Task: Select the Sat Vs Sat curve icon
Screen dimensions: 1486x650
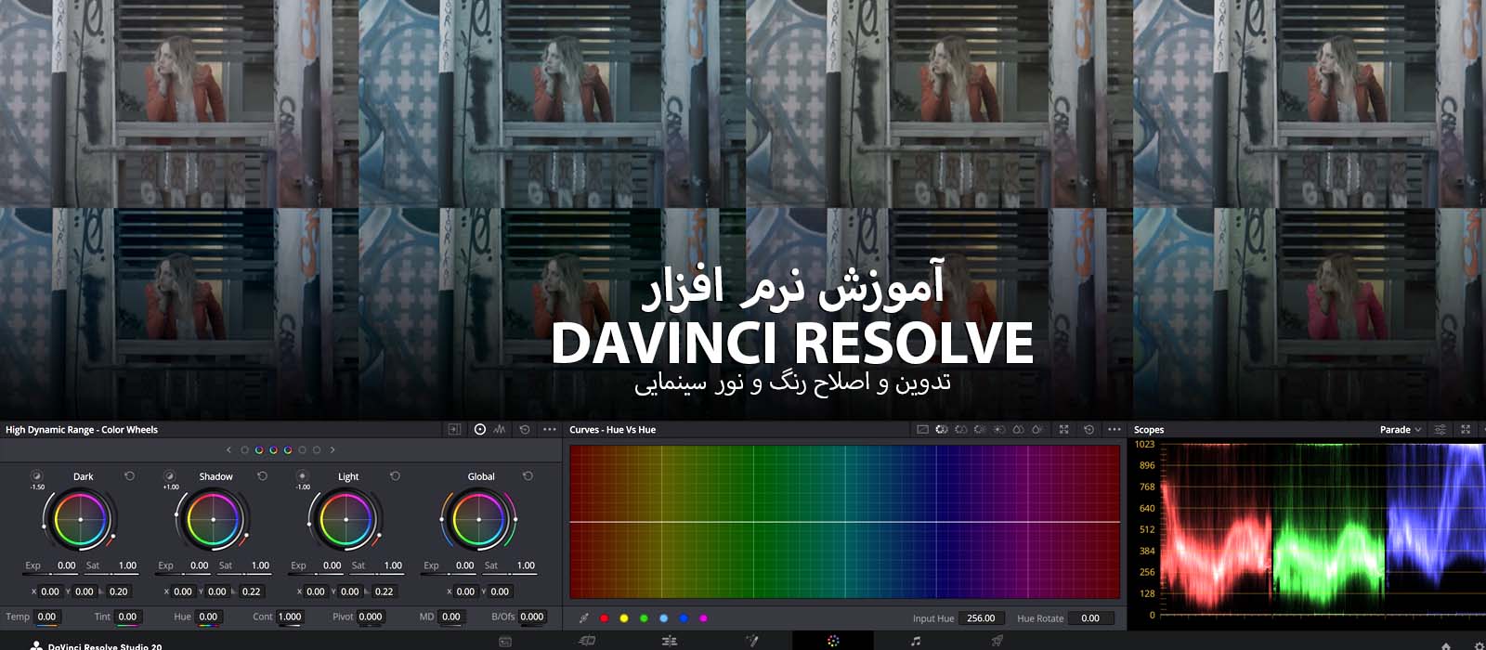Action: [1018, 430]
